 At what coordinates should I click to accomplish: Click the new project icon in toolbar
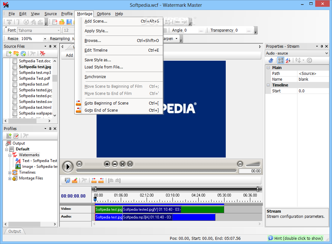pos(55,22)
